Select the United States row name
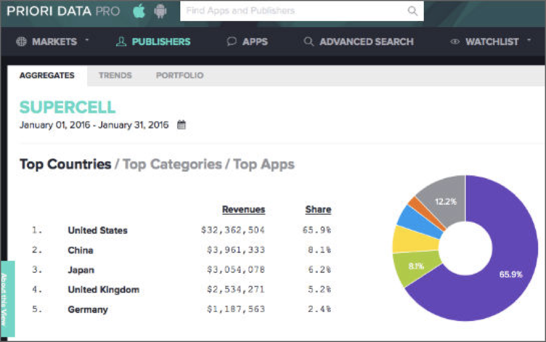This screenshot has width=546, height=342. (x=97, y=230)
